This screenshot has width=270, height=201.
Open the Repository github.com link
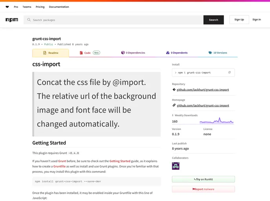point(203,90)
